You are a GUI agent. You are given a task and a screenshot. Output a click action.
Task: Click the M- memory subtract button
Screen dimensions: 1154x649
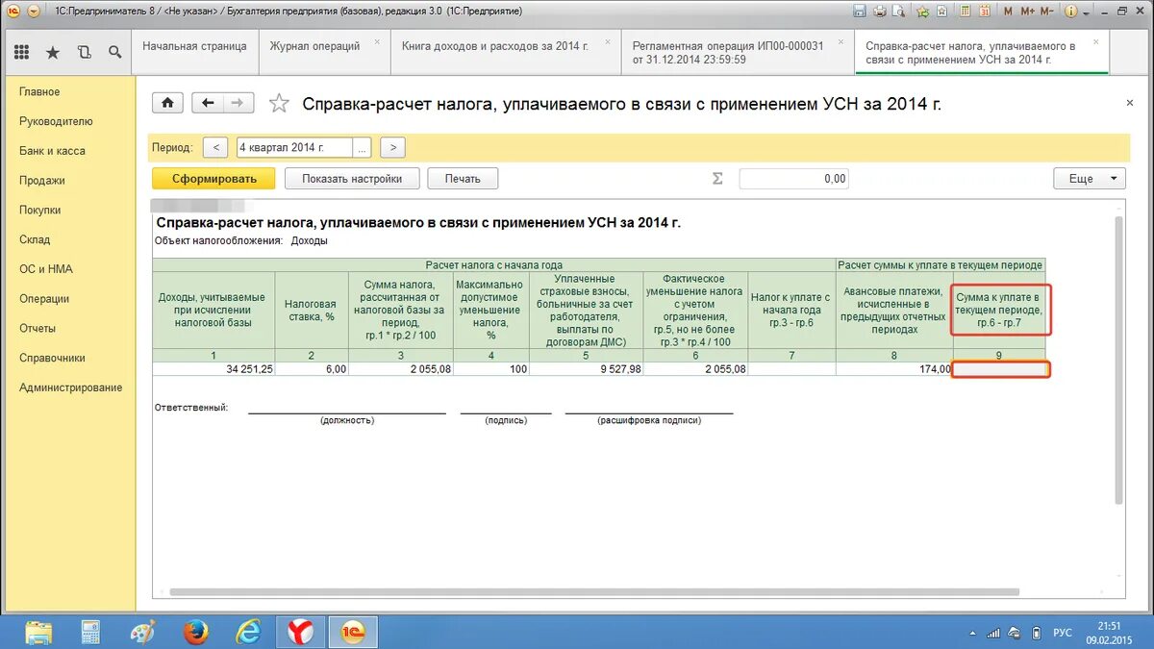click(1047, 12)
